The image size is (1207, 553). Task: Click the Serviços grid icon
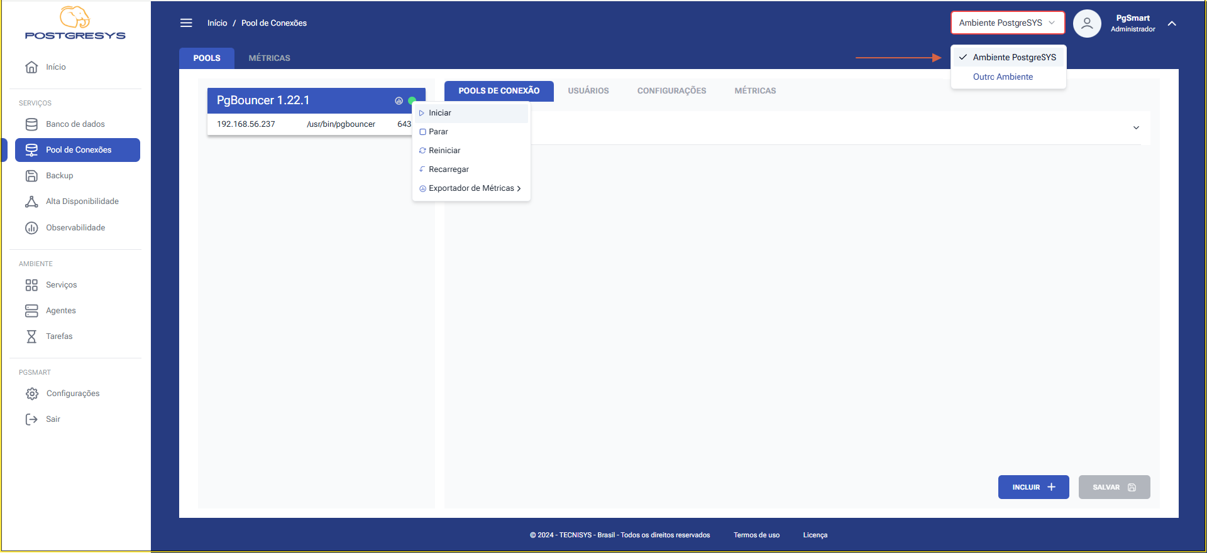(31, 285)
